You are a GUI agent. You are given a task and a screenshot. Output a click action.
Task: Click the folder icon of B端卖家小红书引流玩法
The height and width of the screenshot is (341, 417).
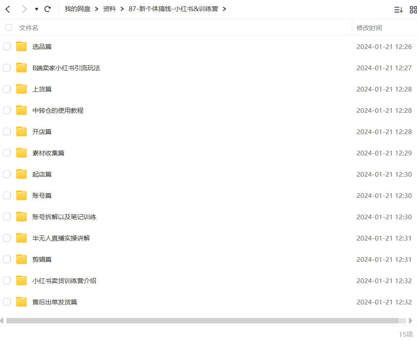click(x=21, y=68)
